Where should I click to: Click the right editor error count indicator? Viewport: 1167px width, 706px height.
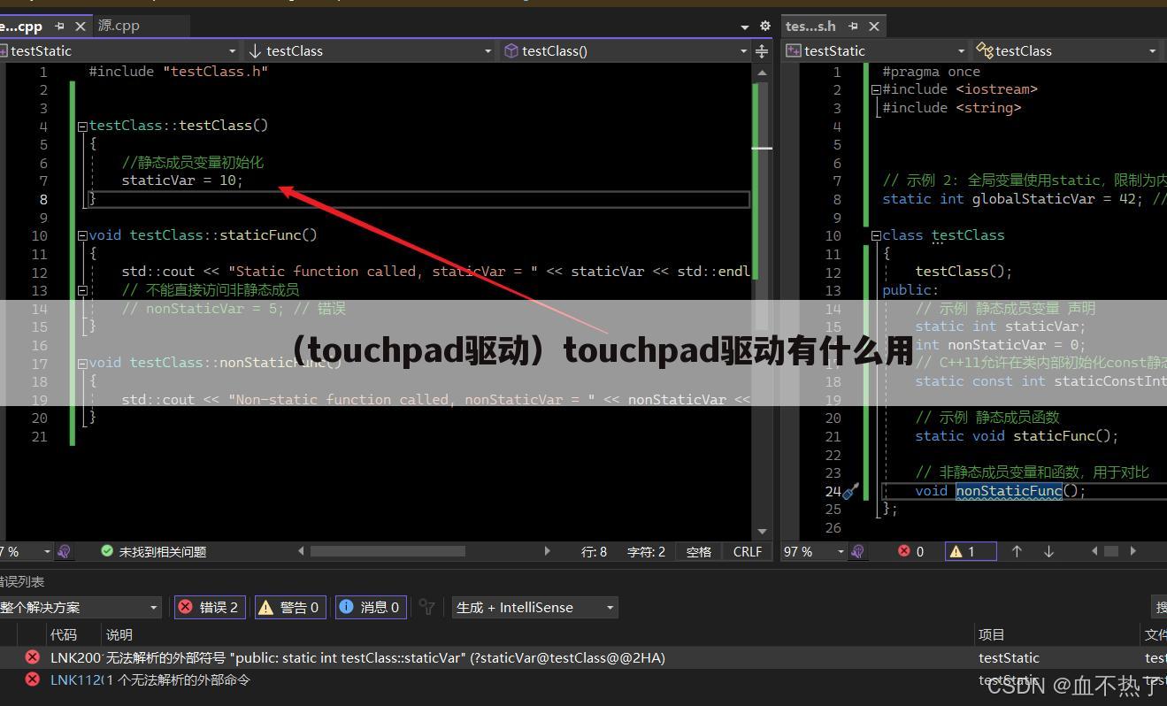[x=911, y=551]
